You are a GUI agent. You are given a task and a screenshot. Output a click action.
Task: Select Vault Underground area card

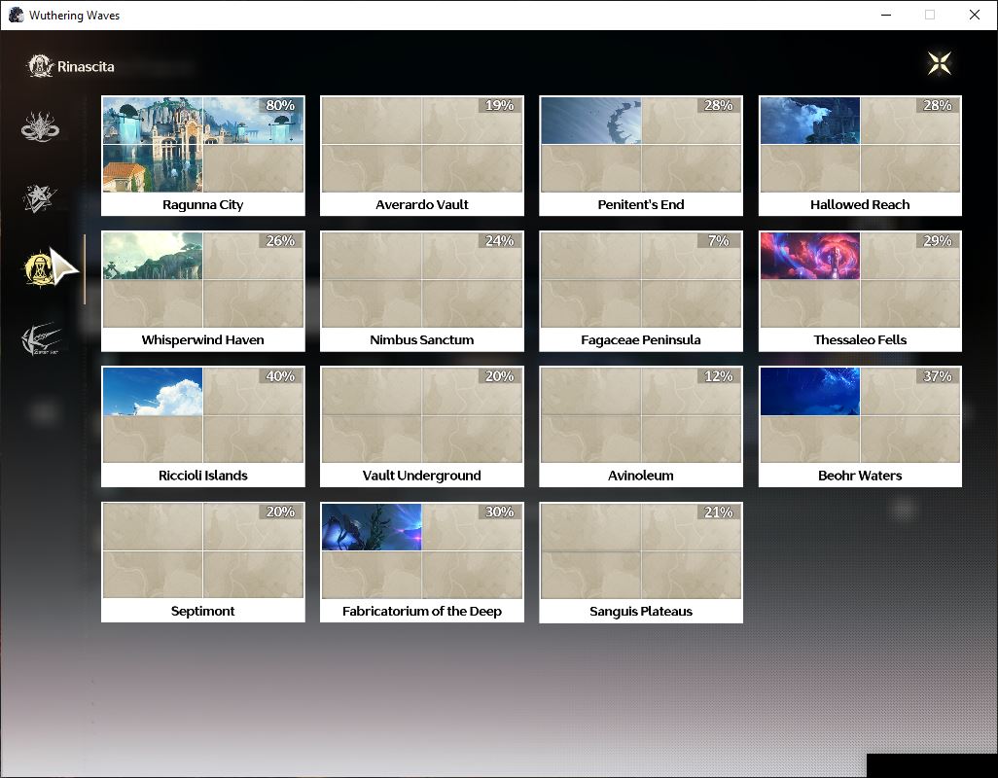[422, 427]
